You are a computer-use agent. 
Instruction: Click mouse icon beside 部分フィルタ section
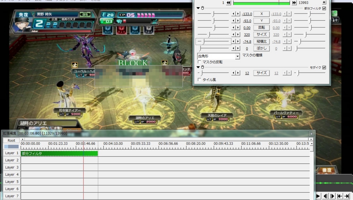tap(202, 8)
